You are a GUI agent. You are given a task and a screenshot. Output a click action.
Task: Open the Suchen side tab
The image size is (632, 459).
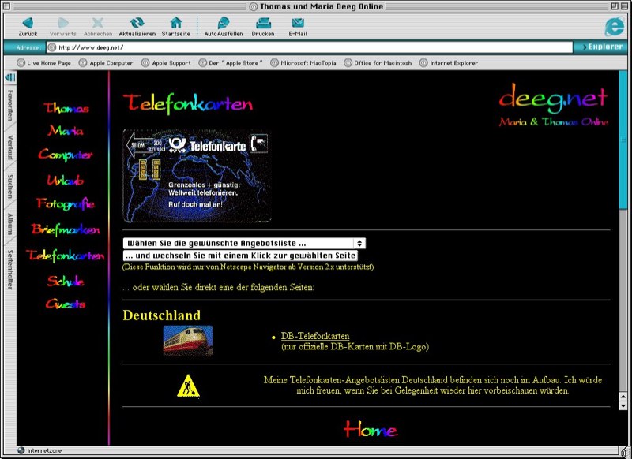pyautogui.click(x=9, y=186)
